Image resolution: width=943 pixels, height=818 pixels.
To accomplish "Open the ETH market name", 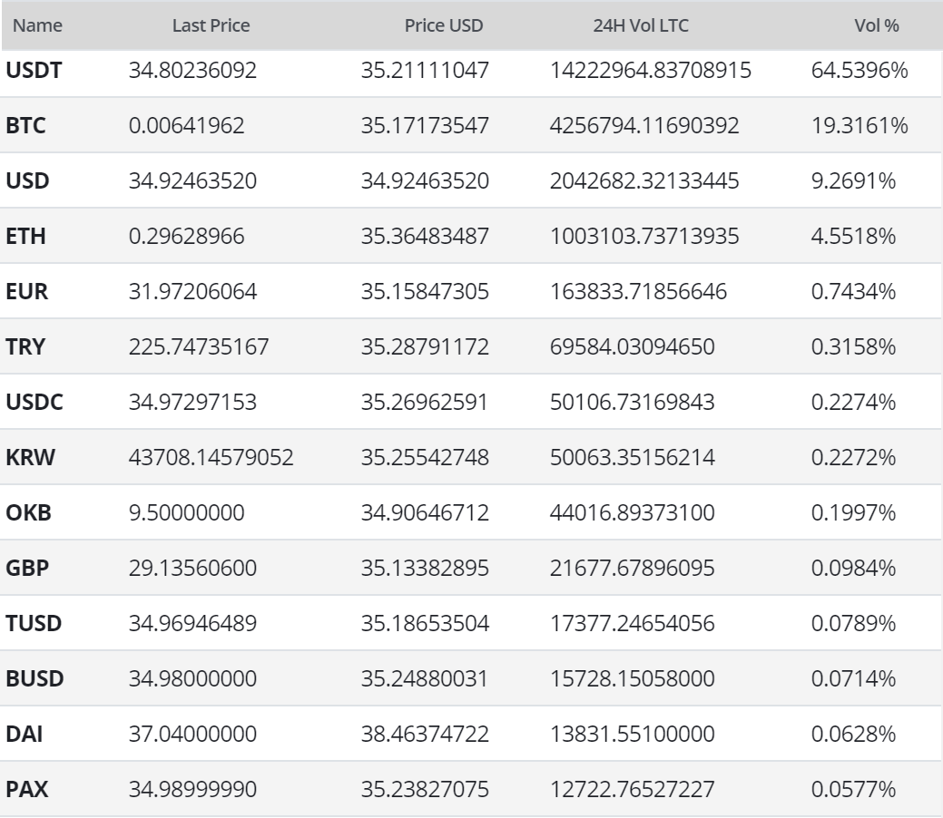I will (25, 236).
